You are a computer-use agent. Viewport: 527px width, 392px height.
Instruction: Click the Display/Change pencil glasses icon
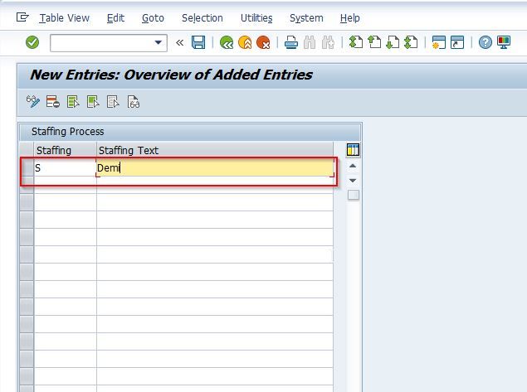pyautogui.click(x=33, y=101)
